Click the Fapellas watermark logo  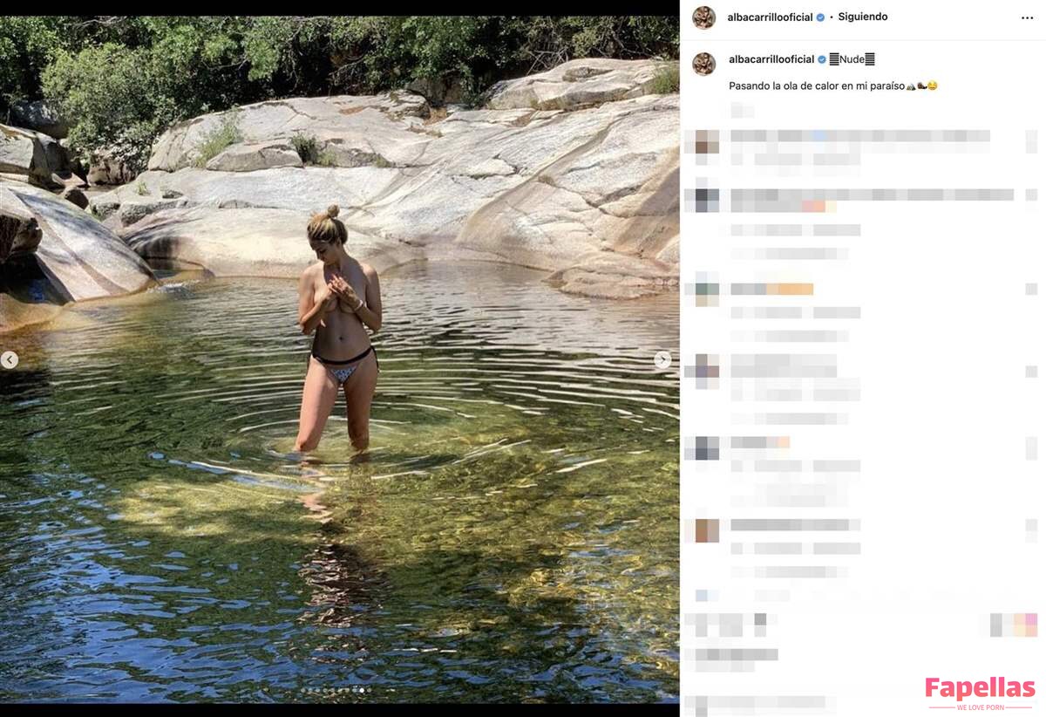[x=981, y=693]
